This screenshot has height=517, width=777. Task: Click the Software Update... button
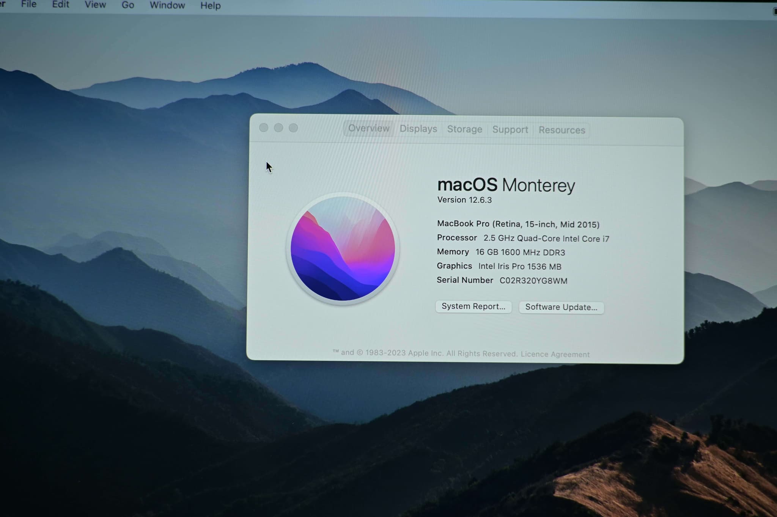pyautogui.click(x=561, y=307)
